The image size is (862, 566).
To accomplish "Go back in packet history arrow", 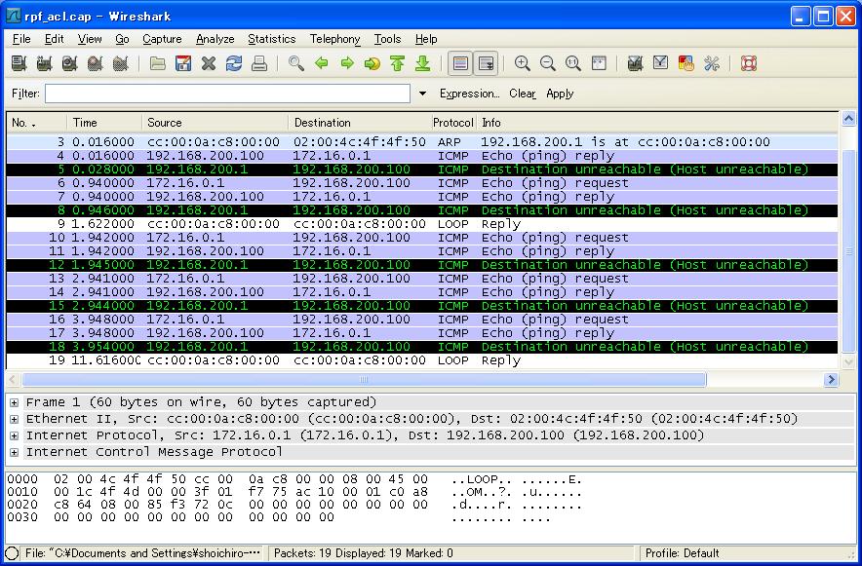I will [322, 63].
